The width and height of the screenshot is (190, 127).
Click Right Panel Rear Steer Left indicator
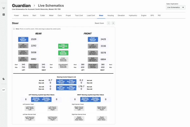pyautogui.click(x=79, y=108)
